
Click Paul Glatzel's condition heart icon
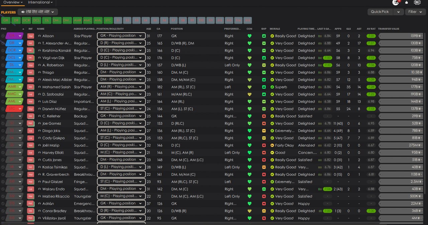(x=249, y=182)
